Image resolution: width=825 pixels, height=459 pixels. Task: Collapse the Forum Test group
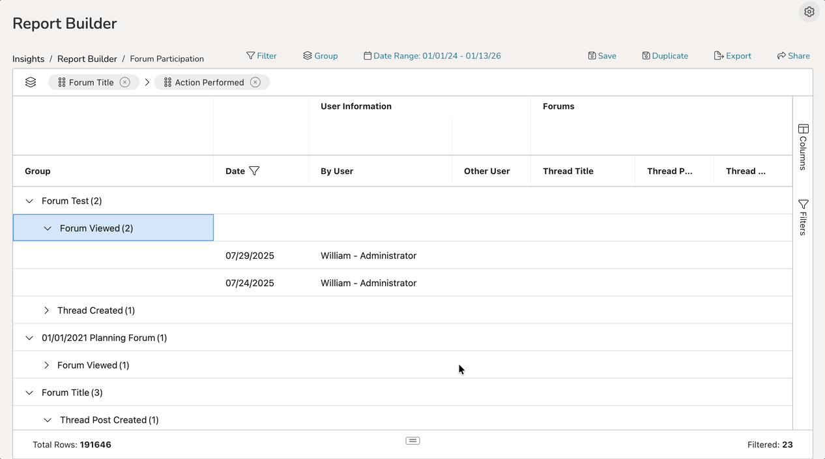29,201
